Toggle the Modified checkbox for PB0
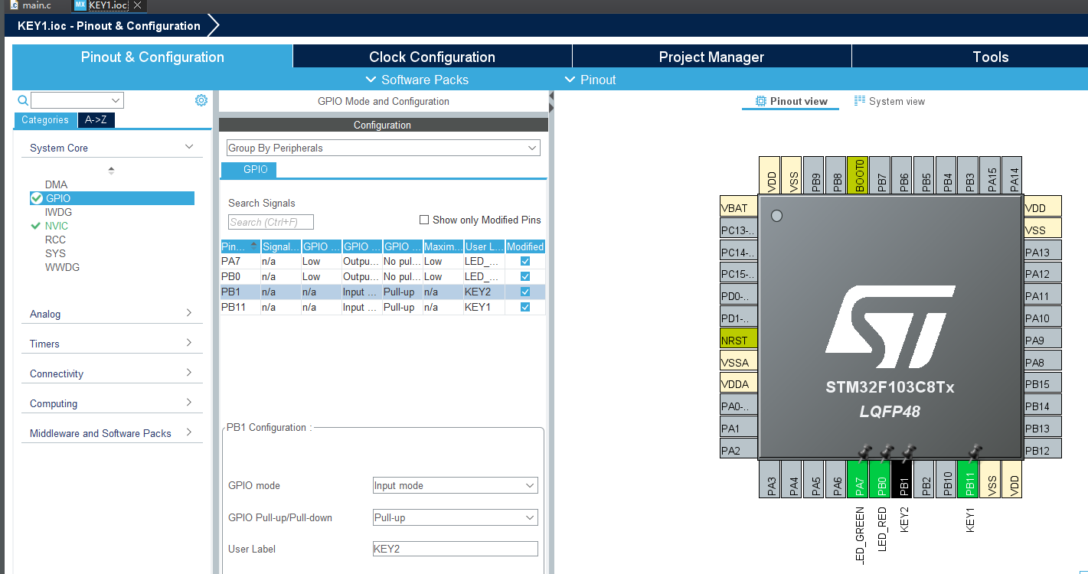This screenshot has width=1088, height=574. pos(525,276)
